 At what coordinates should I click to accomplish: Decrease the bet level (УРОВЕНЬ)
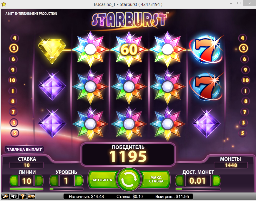[x=54, y=180]
